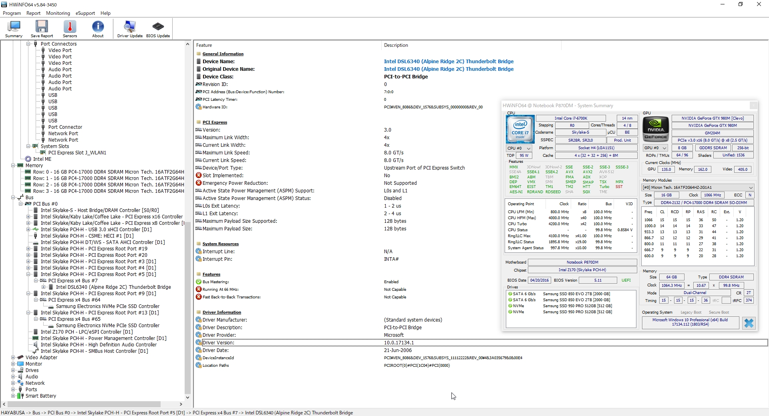Open the memory module Micron dropdown
This screenshot has height=416, width=769.
pyautogui.click(x=698, y=187)
